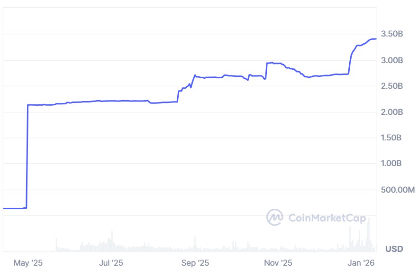This screenshot has height=278, width=418.
Task: Click the 3.50B y-axis label
Action: pyautogui.click(x=391, y=34)
